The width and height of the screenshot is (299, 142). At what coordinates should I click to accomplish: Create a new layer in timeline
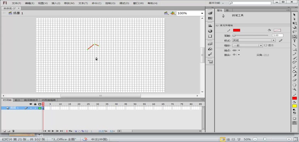[4, 131]
